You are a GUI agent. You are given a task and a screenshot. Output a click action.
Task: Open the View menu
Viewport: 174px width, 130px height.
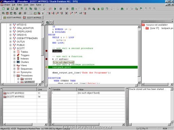pos(32,5)
